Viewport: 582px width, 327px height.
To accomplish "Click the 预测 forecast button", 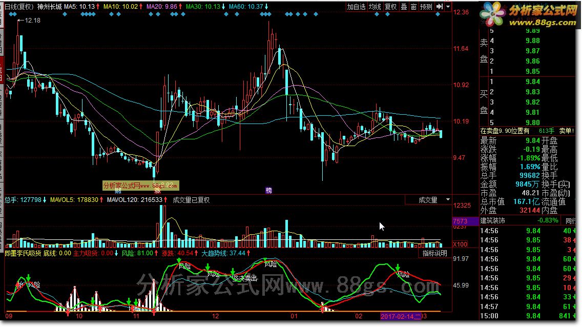I will tap(426, 7).
